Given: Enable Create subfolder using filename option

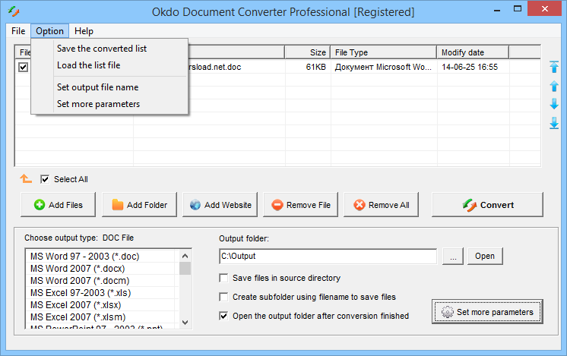Looking at the screenshot, I should coord(224,297).
